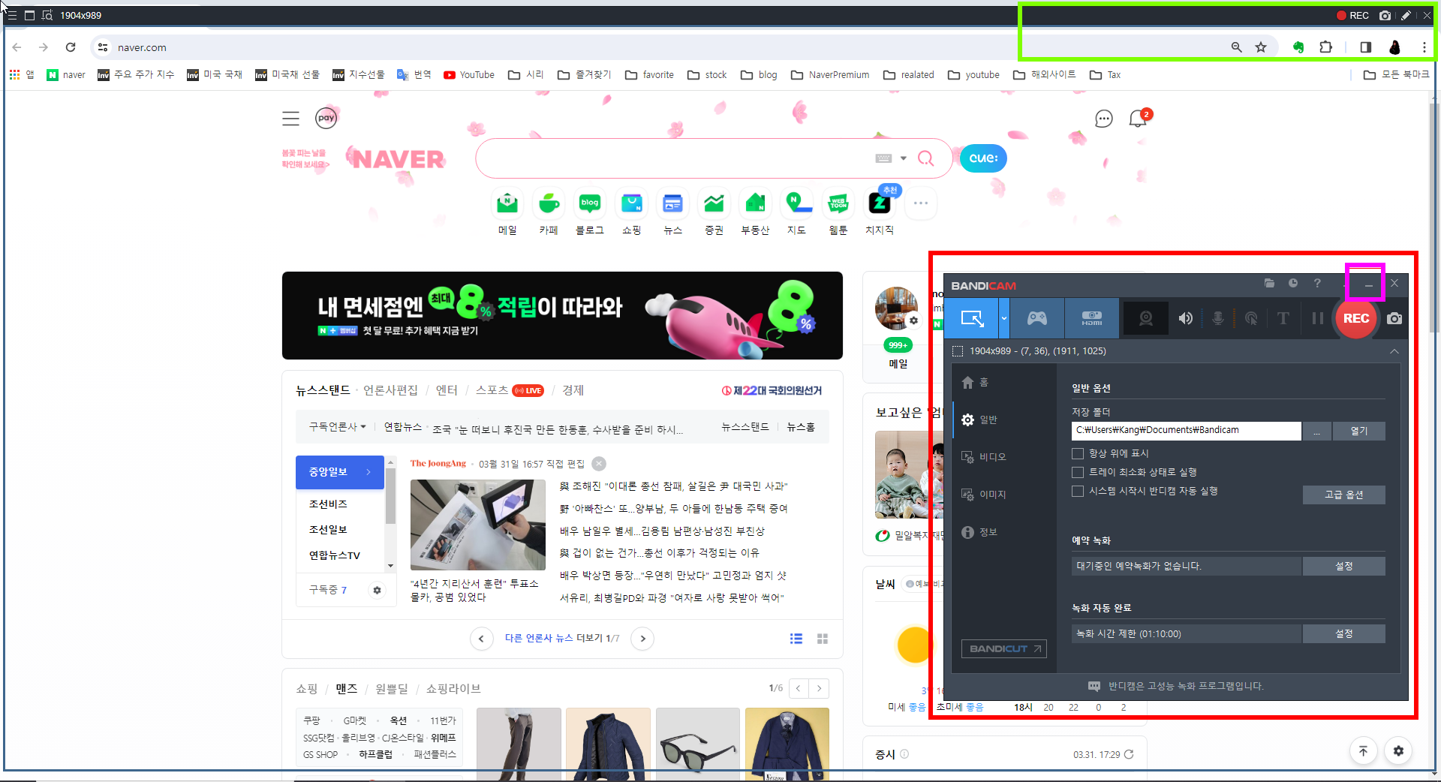Open screen recording mode dropdown arrow in Bandicam

pyautogui.click(x=1004, y=318)
